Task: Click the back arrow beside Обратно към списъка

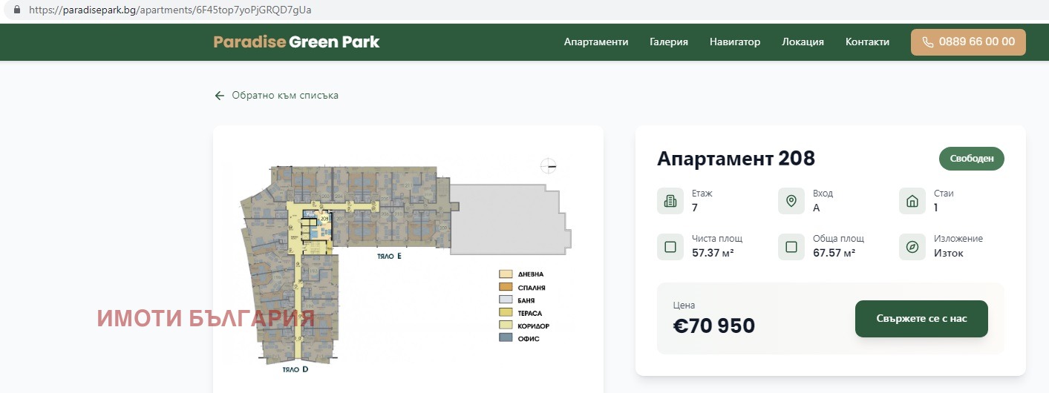Action: [x=219, y=96]
